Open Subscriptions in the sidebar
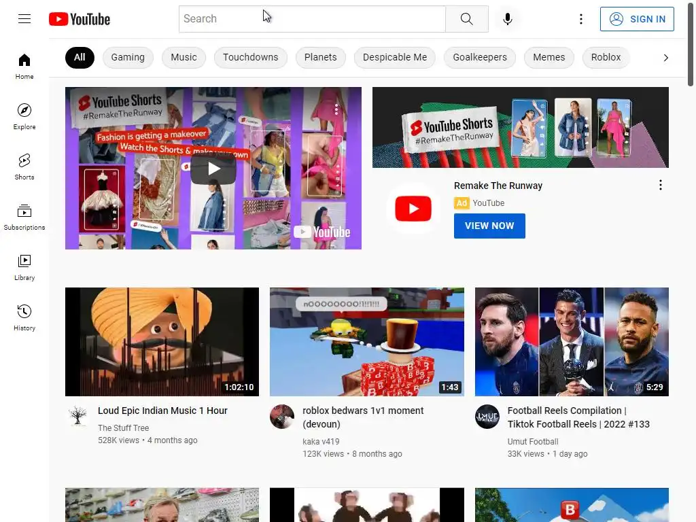Viewport: 696px width, 522px height. point(24,217)
